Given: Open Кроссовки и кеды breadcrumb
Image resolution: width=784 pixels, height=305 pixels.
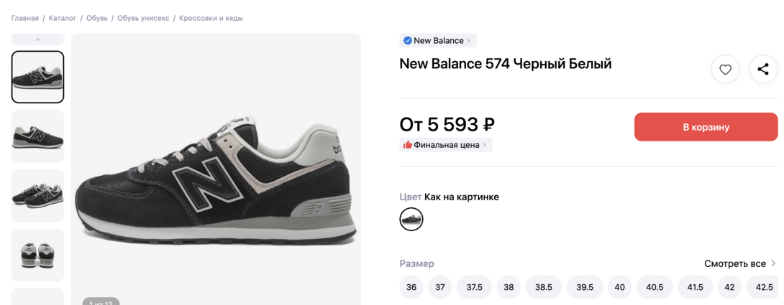Looking at the screenshot, I should point(211,18).
